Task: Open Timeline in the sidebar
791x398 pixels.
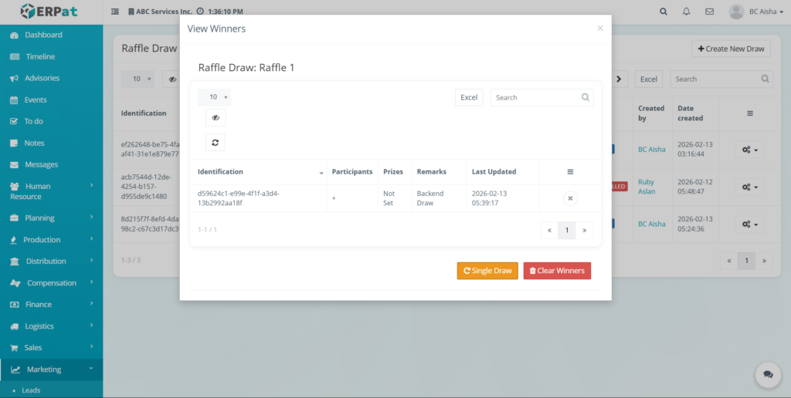Action: click(x=40, y=56)
